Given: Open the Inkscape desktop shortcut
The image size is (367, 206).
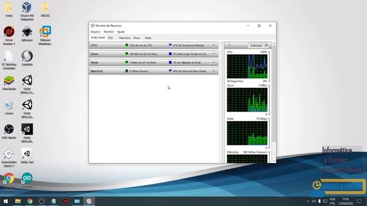Looking at the screenshot, I should (x=27, y=34).
